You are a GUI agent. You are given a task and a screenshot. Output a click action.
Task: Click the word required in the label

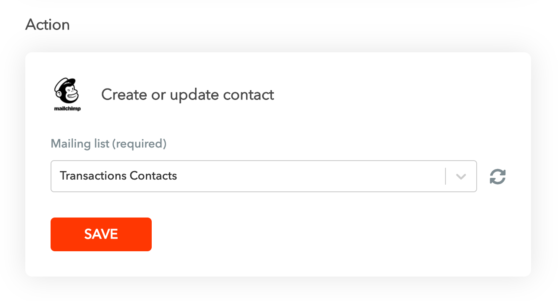(139, 144)
